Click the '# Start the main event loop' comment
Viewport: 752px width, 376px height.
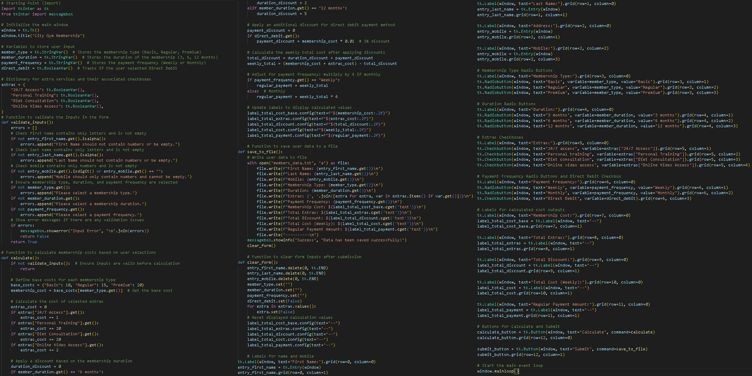tap(510, 365)
